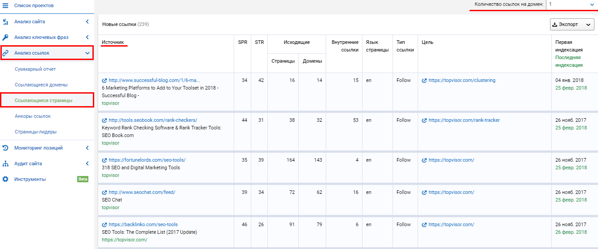Click target link icon in backlinko row
Screen dimensions: 598x249
pos(424,225)
